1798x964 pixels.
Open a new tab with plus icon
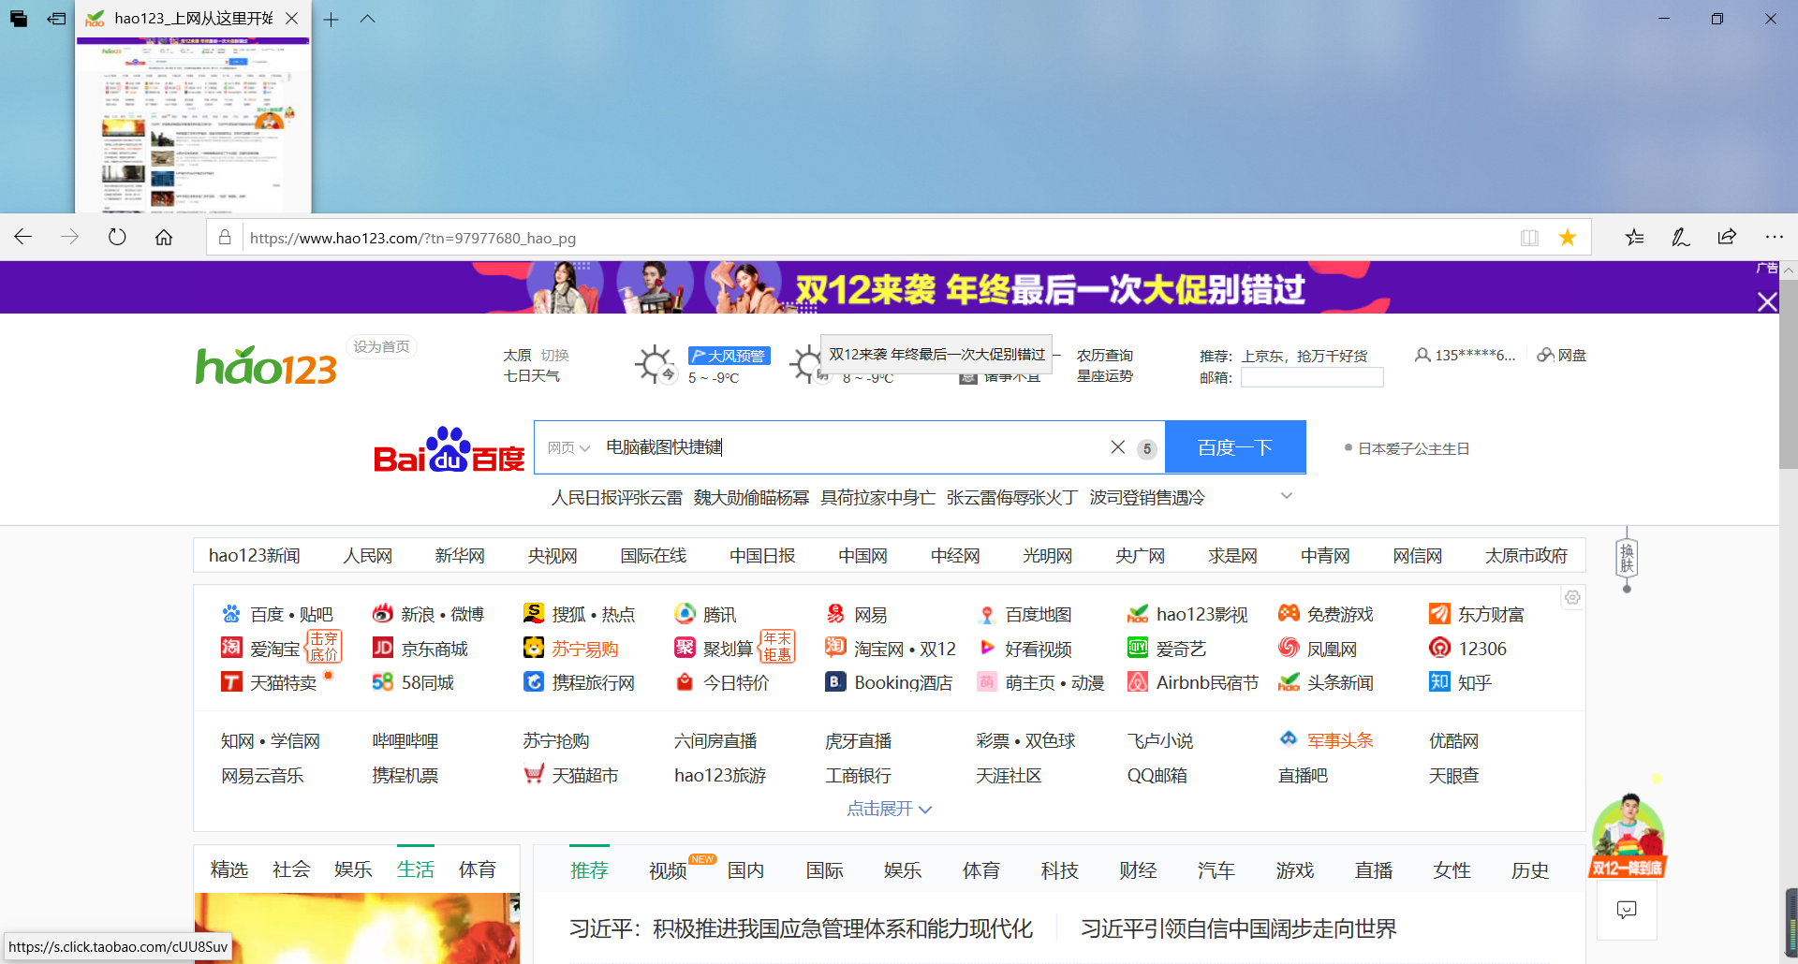[x=332, y=19]
